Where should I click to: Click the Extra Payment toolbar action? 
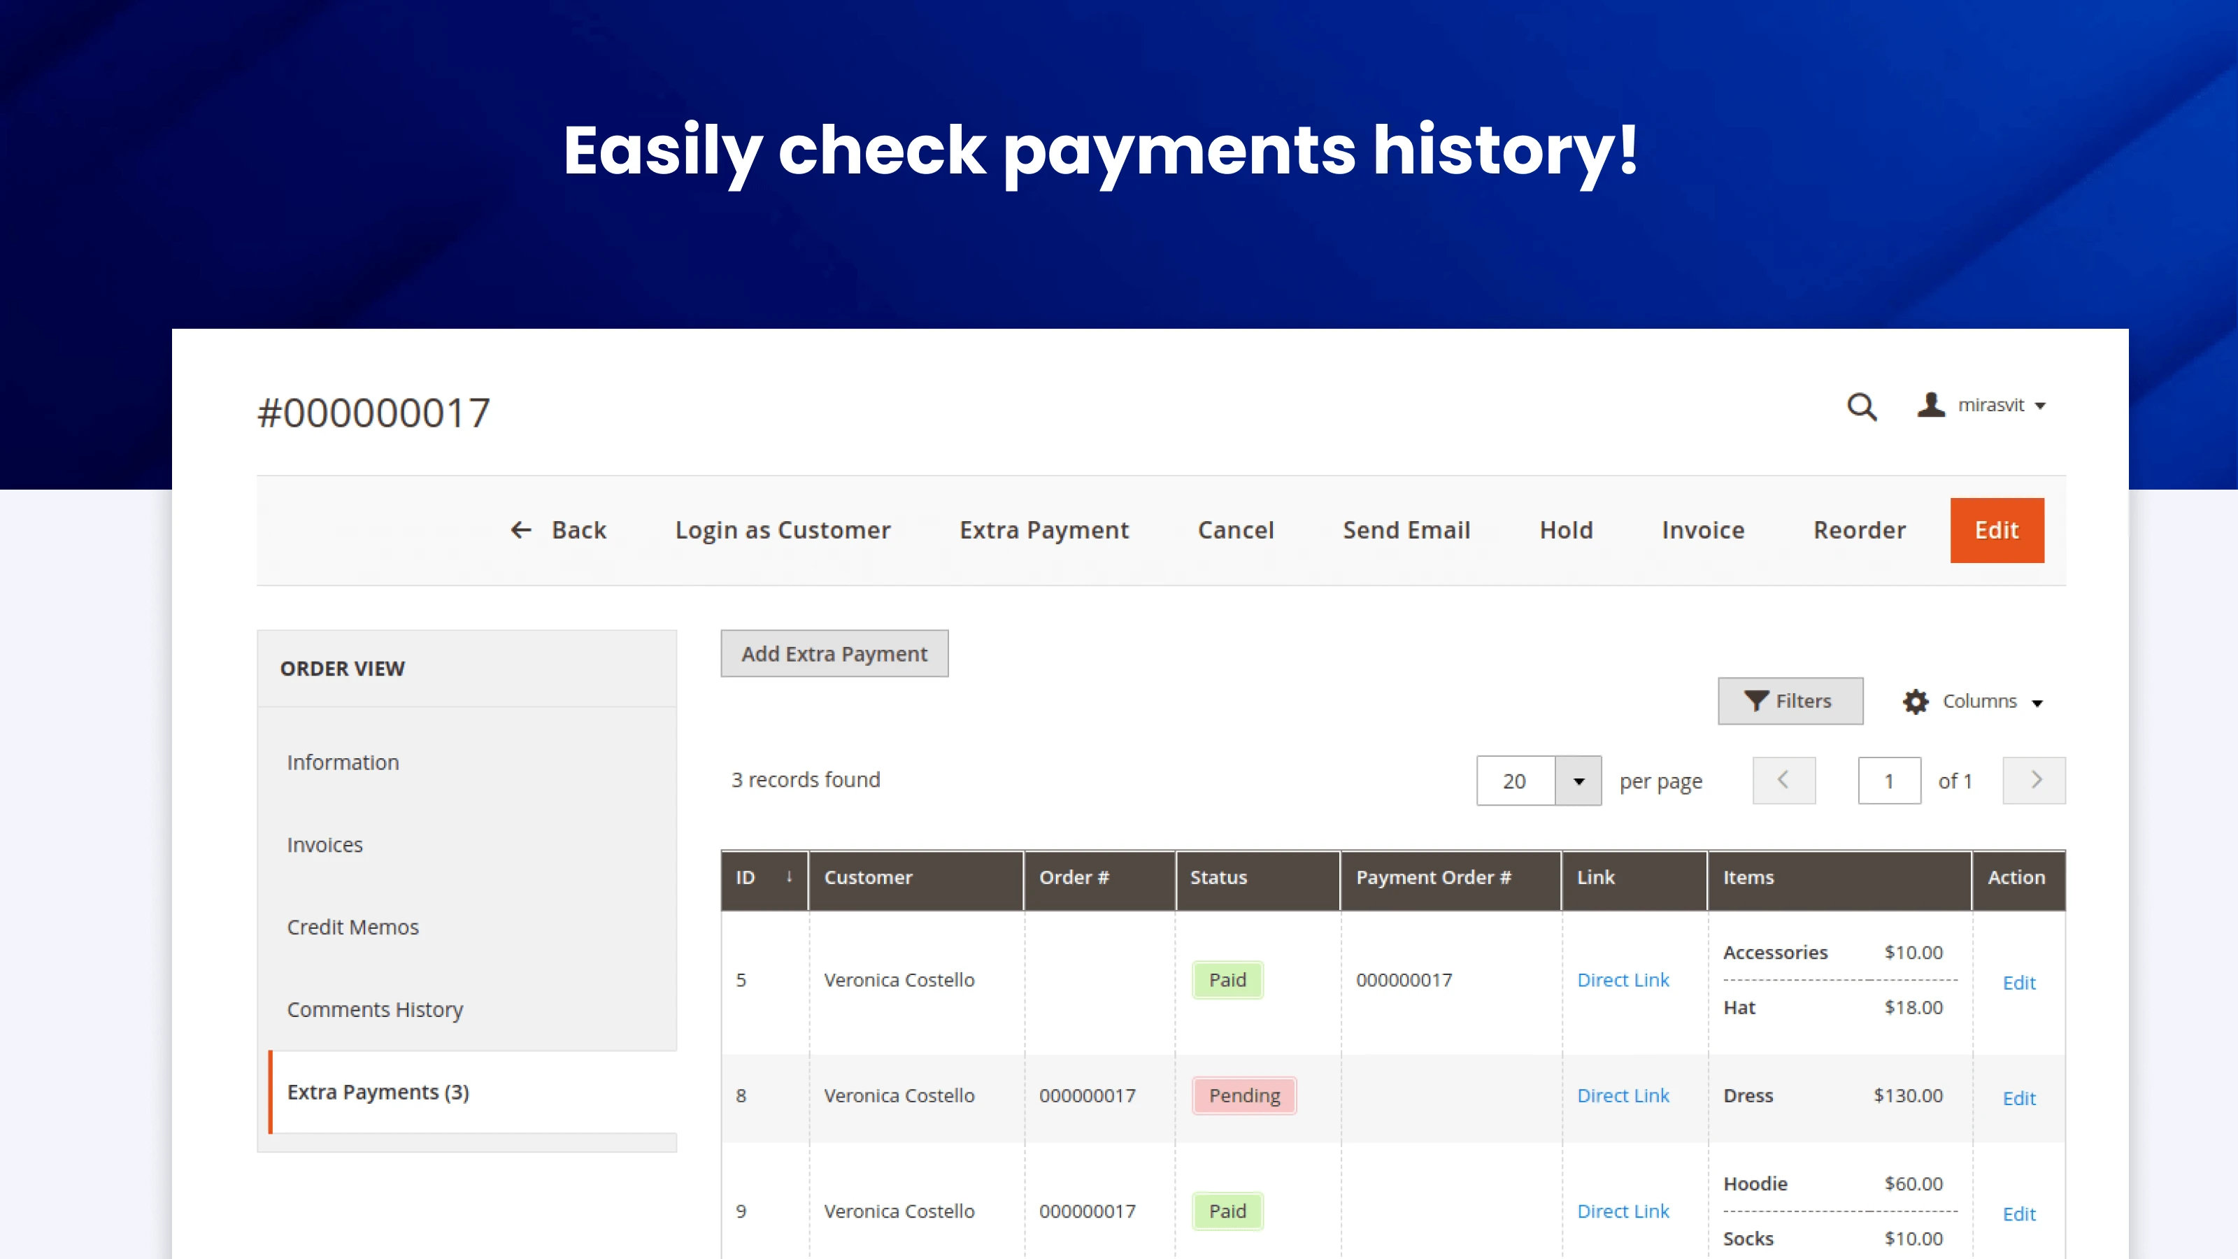pos(1043,530)
